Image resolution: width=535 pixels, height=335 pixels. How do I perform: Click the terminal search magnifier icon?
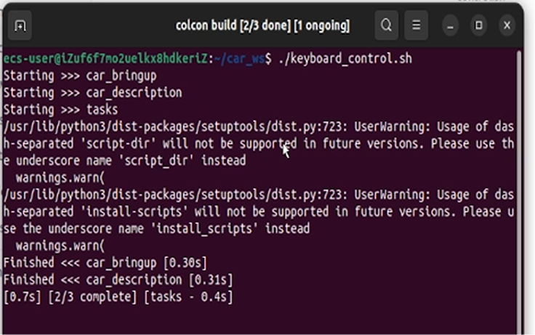[x=387, y=26]
